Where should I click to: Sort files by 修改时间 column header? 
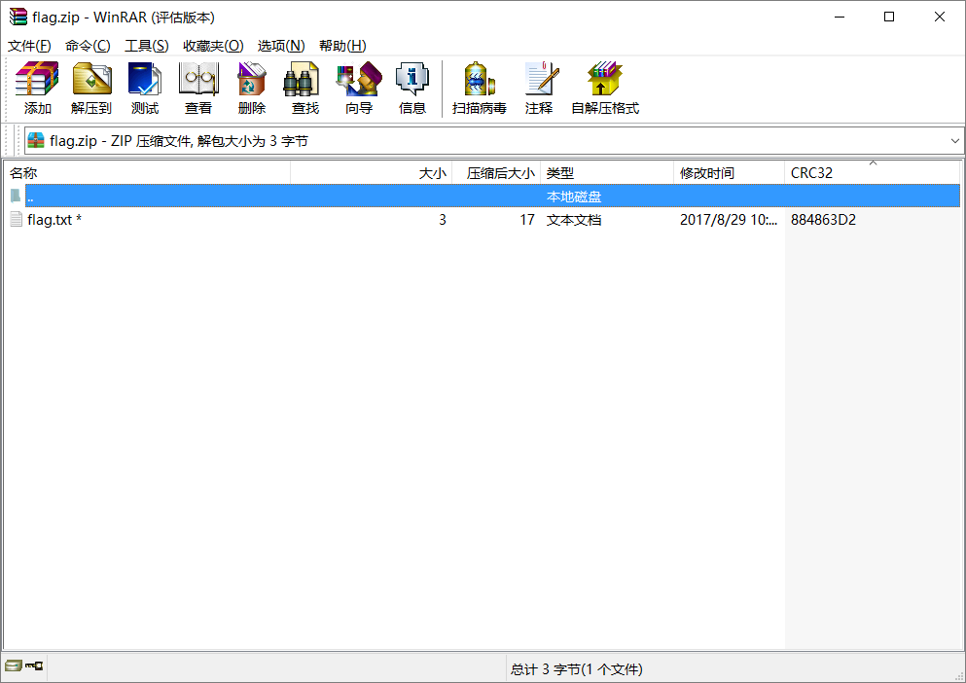click(x=728, y=173)
